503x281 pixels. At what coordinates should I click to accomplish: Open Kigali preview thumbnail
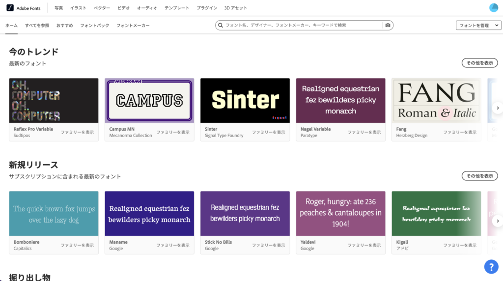click(436, 213)
